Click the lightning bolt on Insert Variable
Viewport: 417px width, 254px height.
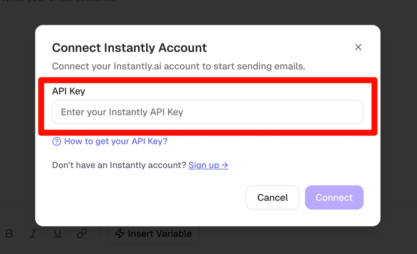[x=120, y=233]
